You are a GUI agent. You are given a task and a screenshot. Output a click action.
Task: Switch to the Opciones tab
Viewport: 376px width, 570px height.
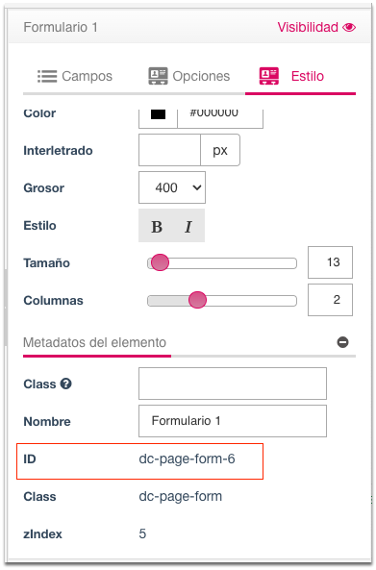189,76
